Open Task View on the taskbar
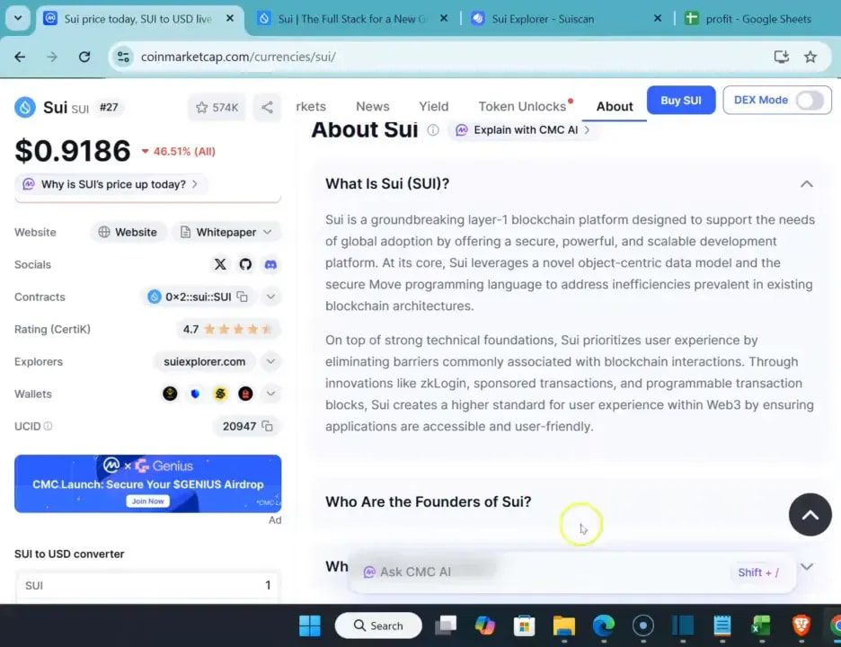Screen dimensions: 841x647 (x=445, y=625)
